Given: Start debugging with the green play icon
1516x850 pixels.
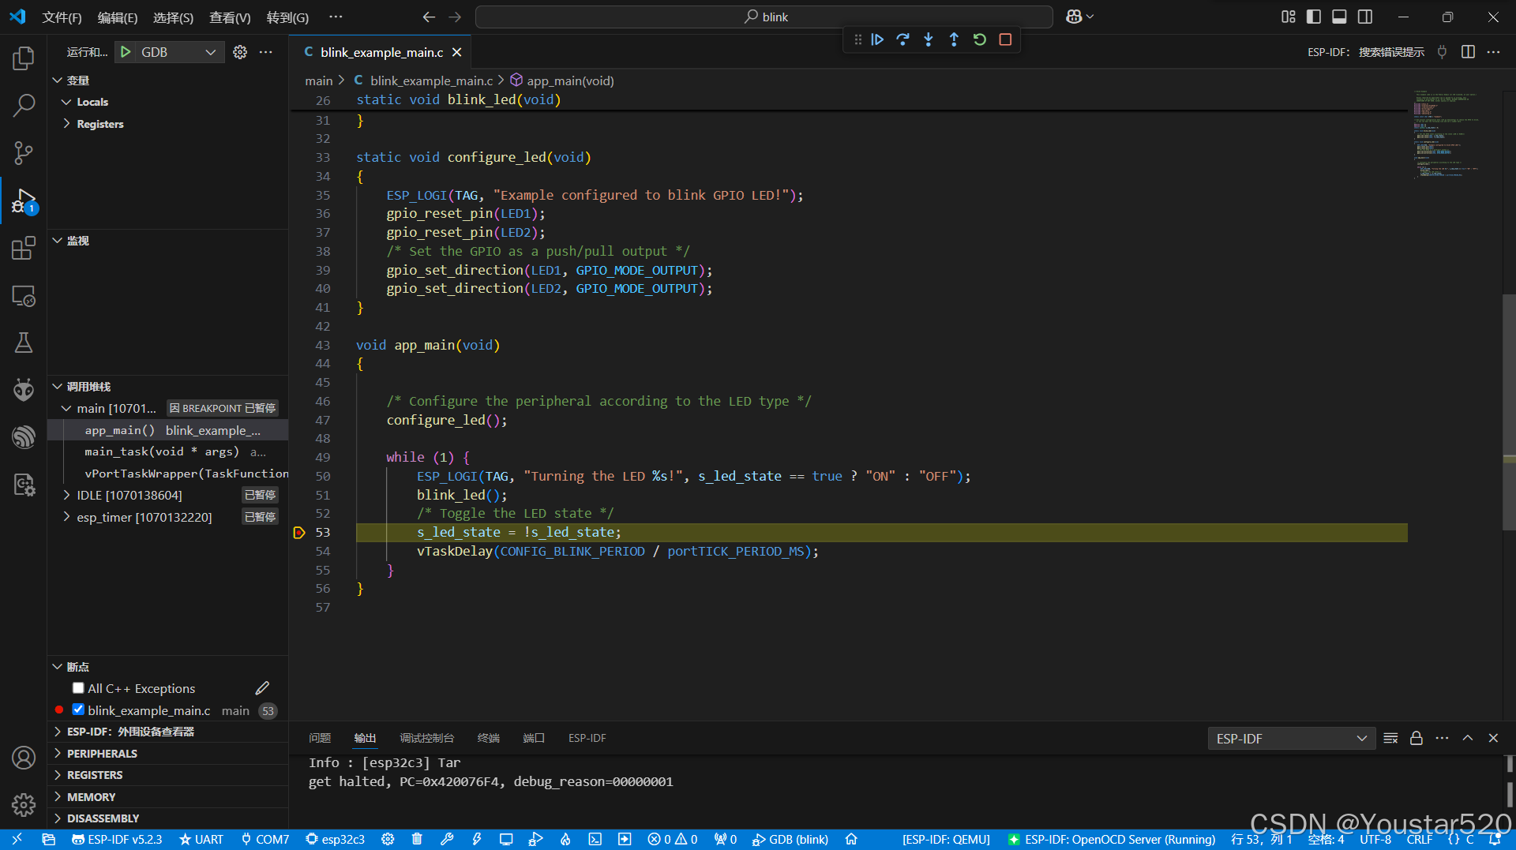Looking at the screenshot, I should pos(126,52).
